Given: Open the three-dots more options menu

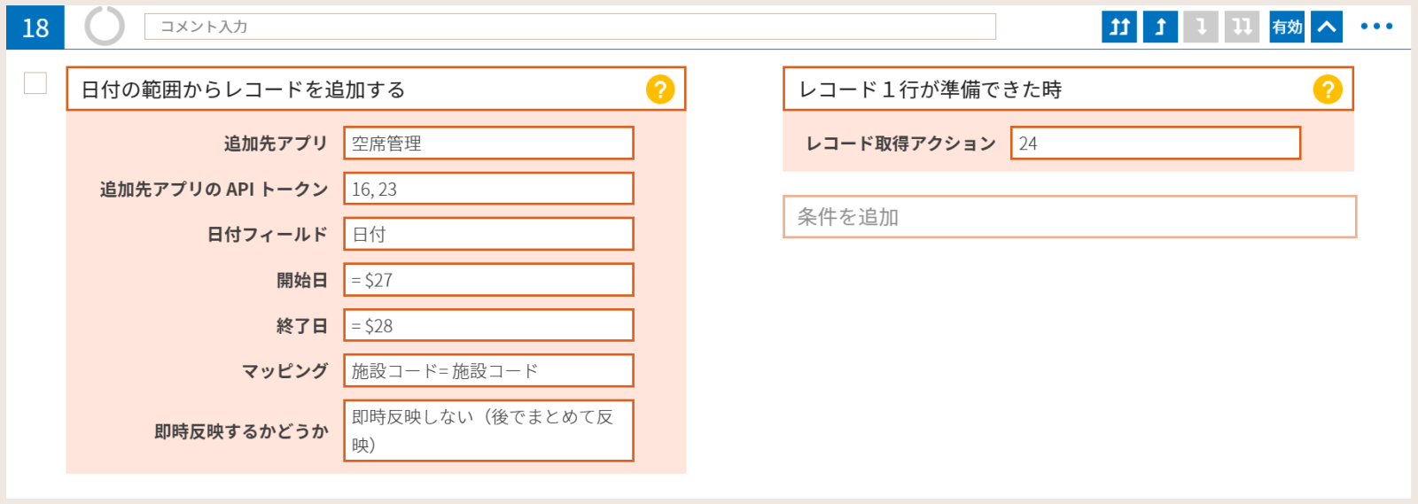Looking at the screenshot, I should pos(1376,27).
